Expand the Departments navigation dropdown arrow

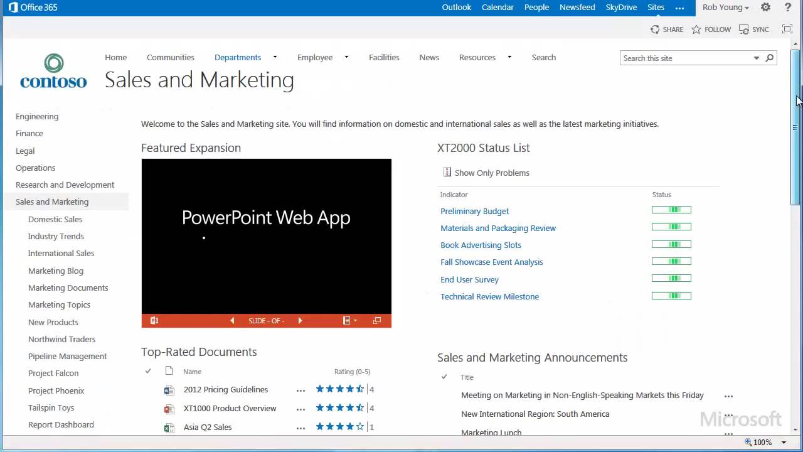pos(275,57)
